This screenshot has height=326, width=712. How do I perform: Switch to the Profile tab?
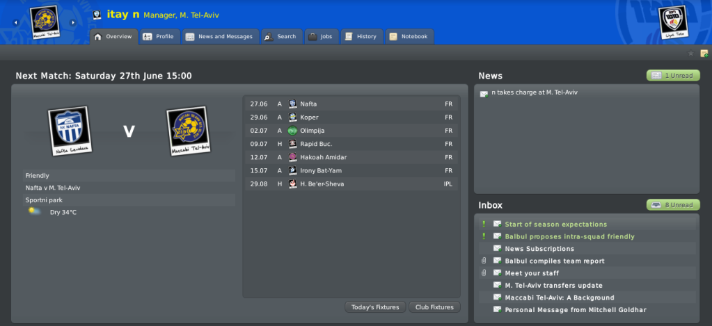[x=159, y=37]
